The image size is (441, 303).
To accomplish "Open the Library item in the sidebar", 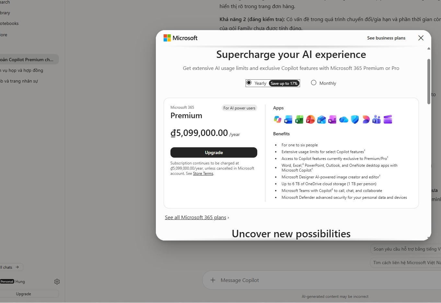I will pos(5,13).
